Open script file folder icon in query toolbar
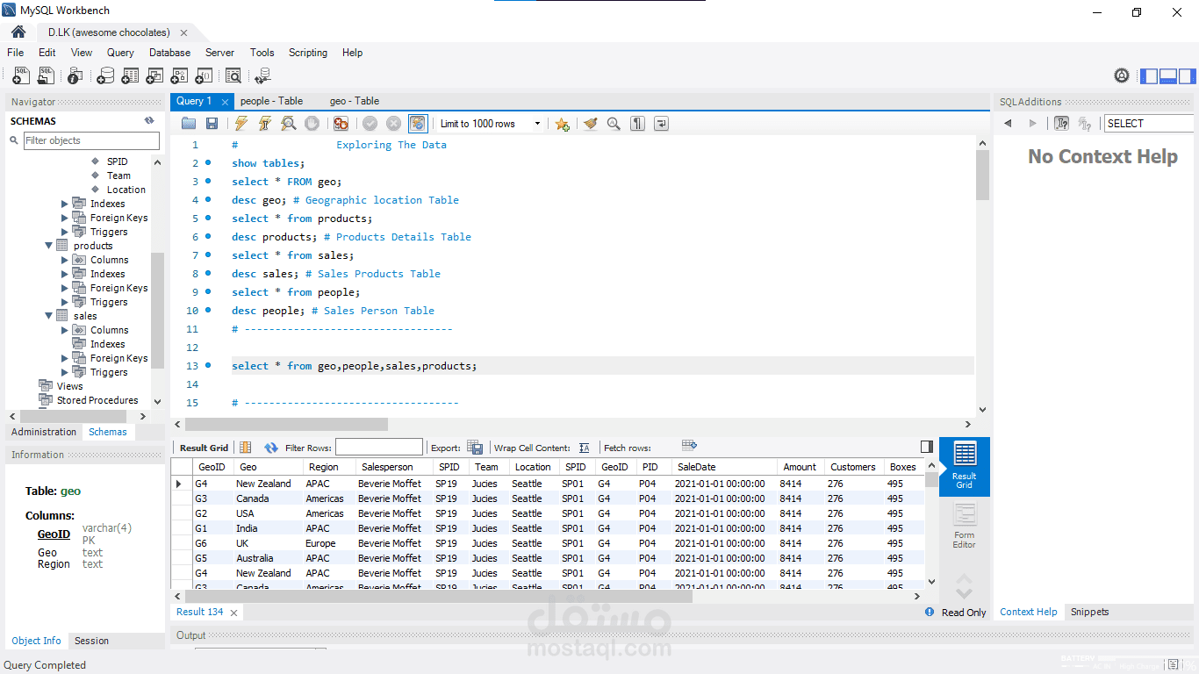Image resolution: width=1199 pixels, height=674 pixels. pyautogui.click(x=189, y=124)
